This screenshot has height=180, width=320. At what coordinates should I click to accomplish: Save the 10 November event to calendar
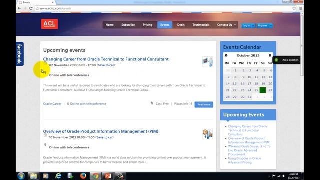click(104, 137)
